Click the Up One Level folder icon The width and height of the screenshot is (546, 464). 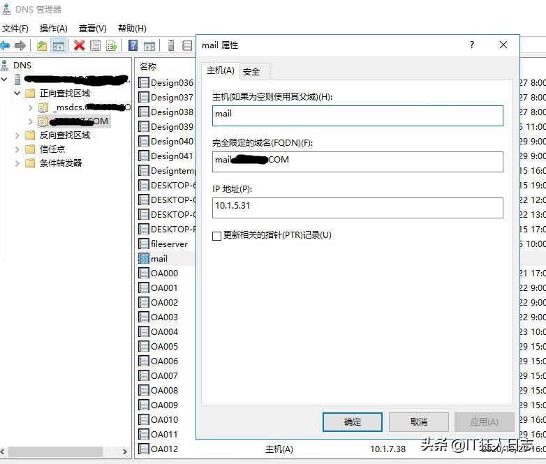tap(42, 45)
